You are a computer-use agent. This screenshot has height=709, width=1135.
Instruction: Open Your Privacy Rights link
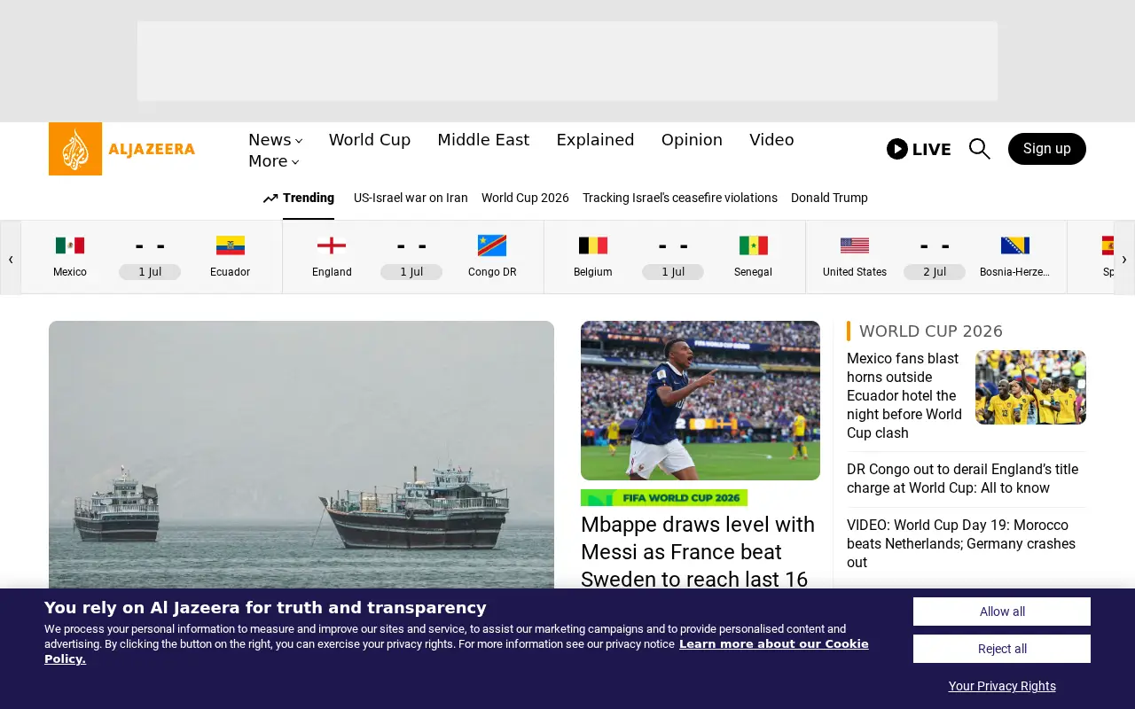(x=1002, y=686)
